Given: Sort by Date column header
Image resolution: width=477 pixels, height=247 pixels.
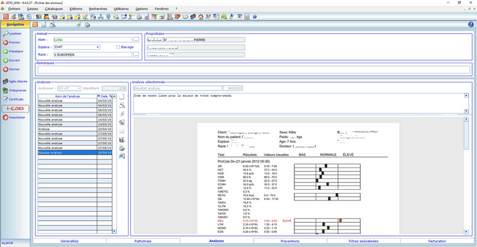Looking at the screenshot, I should (104, 96).
